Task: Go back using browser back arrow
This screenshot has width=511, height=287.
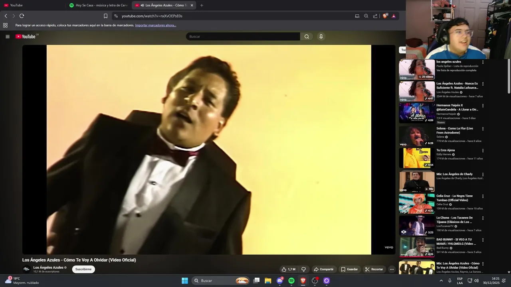Action: coord(6,16)
